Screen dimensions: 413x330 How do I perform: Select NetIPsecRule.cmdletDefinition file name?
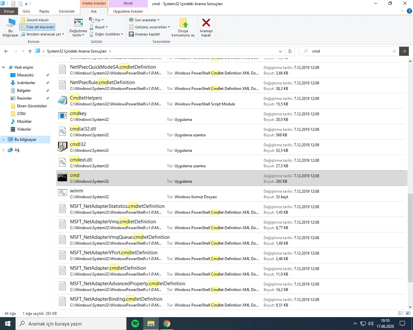[x=102, y=82]
